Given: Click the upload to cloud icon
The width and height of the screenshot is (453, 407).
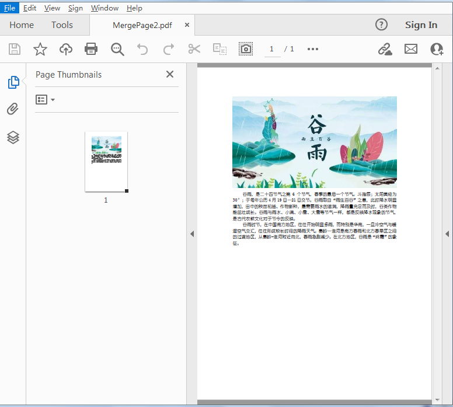Looking at the screenshot, I should (66, 49).
